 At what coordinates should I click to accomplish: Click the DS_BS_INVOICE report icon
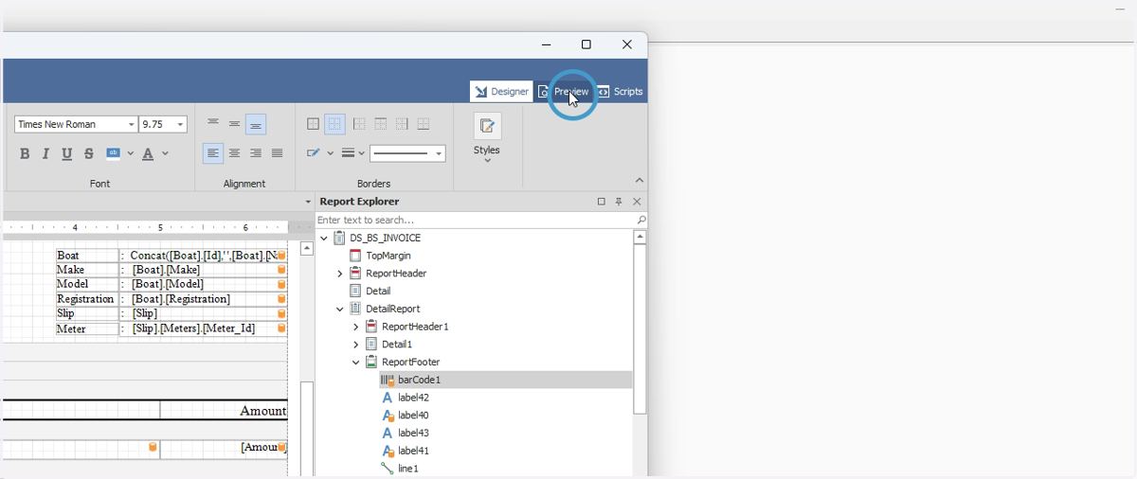(339, 239)
